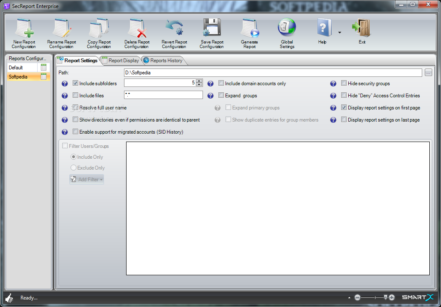Switch to Report Display tab

pos(120,61)
